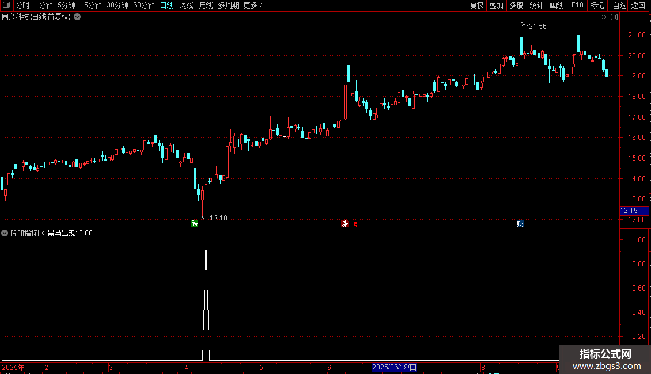
Task: Click the blue 财 financial marker
Action: pyautogui.click(x=520, y=223)
